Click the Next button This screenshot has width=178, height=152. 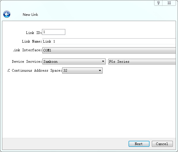139,144
